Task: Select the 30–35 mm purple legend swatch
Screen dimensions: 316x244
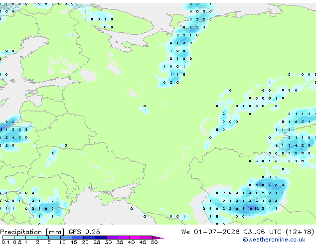Action: point(112,238)
